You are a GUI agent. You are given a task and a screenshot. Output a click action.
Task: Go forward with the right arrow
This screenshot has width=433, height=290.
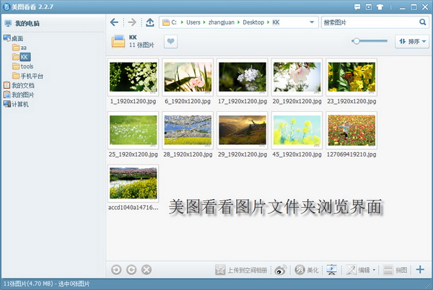(132, 22)
